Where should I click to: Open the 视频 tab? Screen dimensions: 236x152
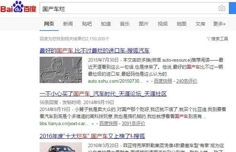coord(163,24)
